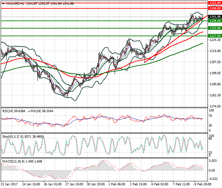Click the 1190.80 price scale value
Screen dimensions: 222x188
[215, 84]
